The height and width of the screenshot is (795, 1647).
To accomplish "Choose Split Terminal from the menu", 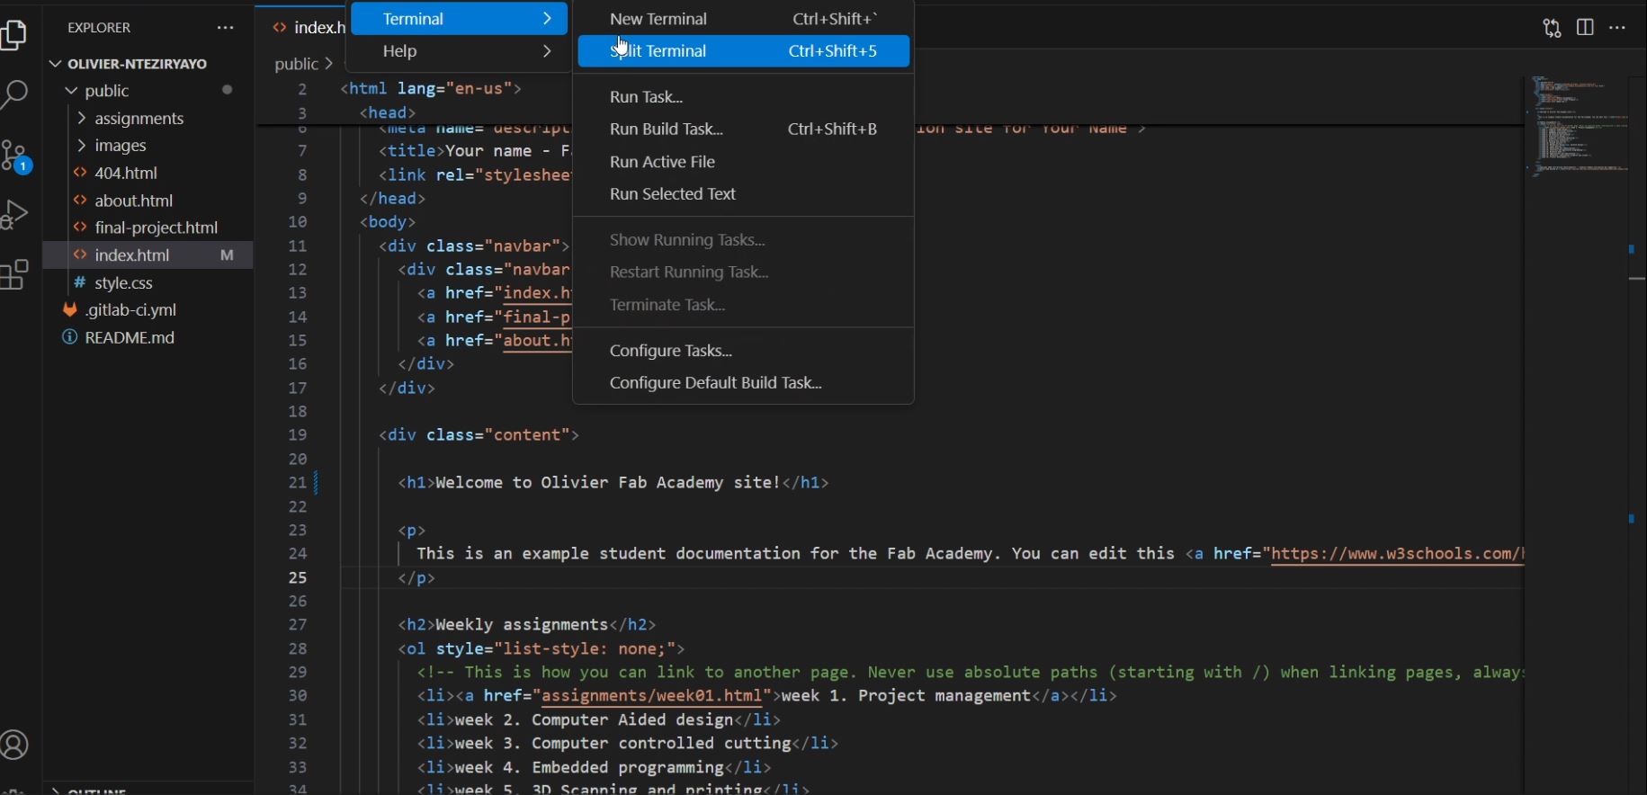I will pyautogui.click(x=743, y=51).
